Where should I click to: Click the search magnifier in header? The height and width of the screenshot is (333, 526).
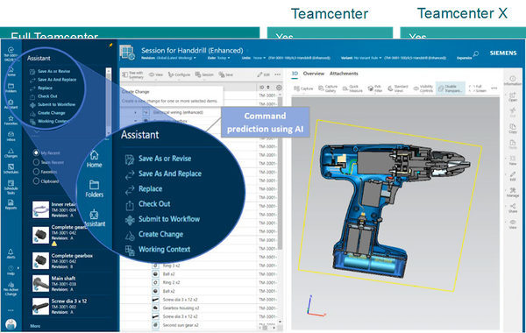pos(476,53)
